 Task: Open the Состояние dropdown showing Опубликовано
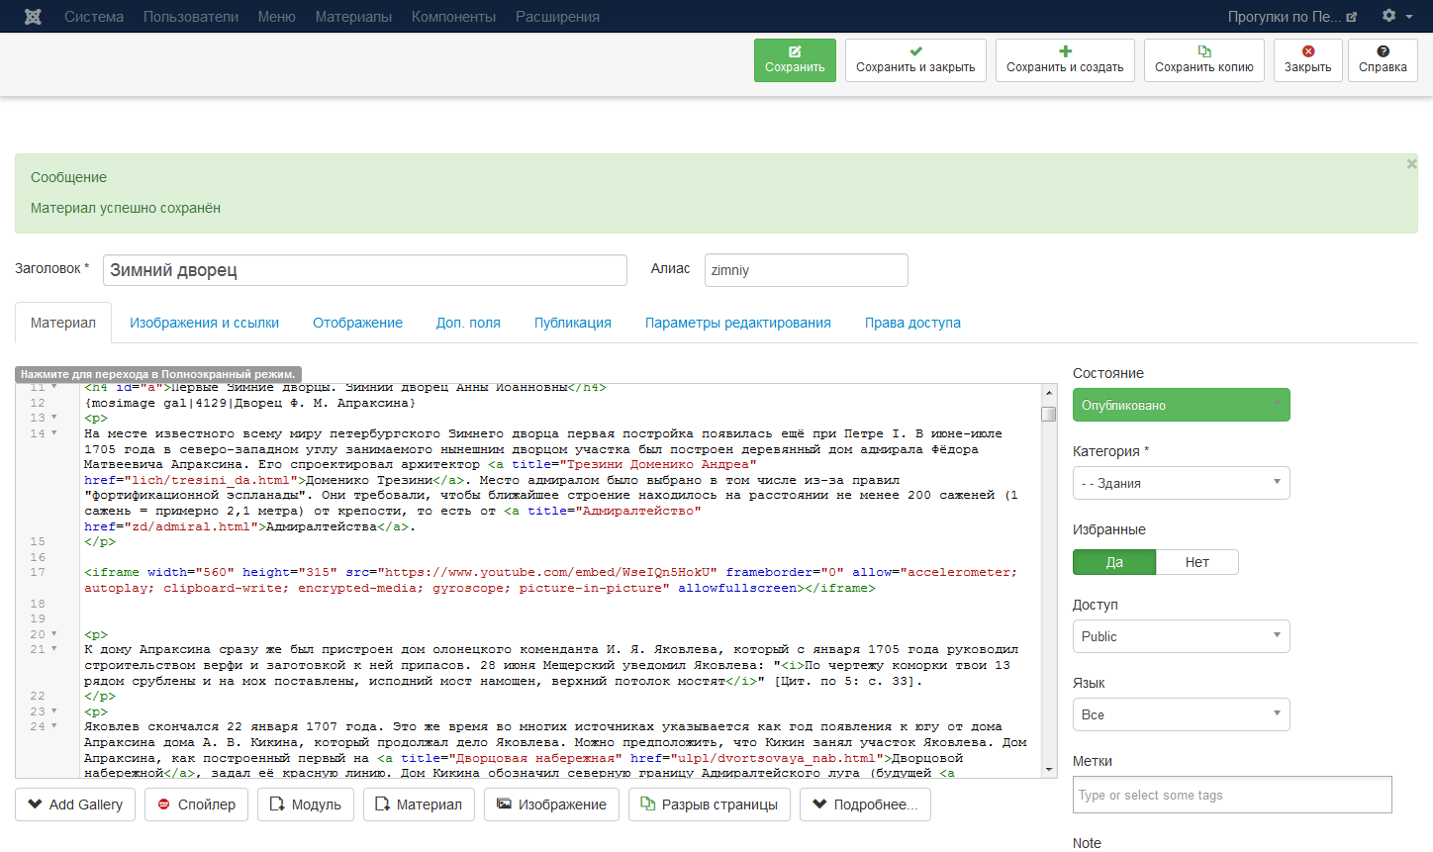pyautogui.click(x=1182, y=405)
